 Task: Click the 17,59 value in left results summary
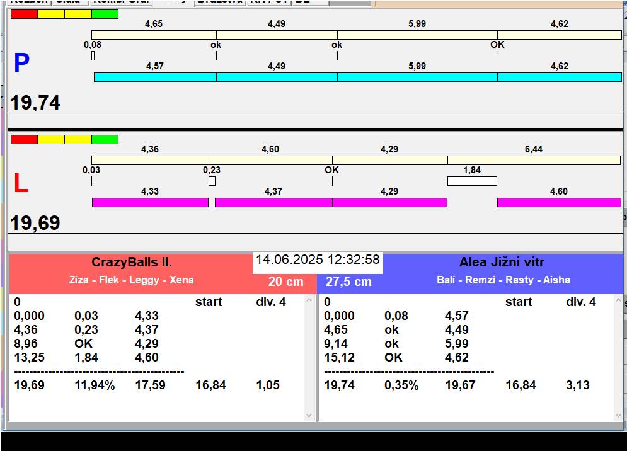tap(151, 385)
